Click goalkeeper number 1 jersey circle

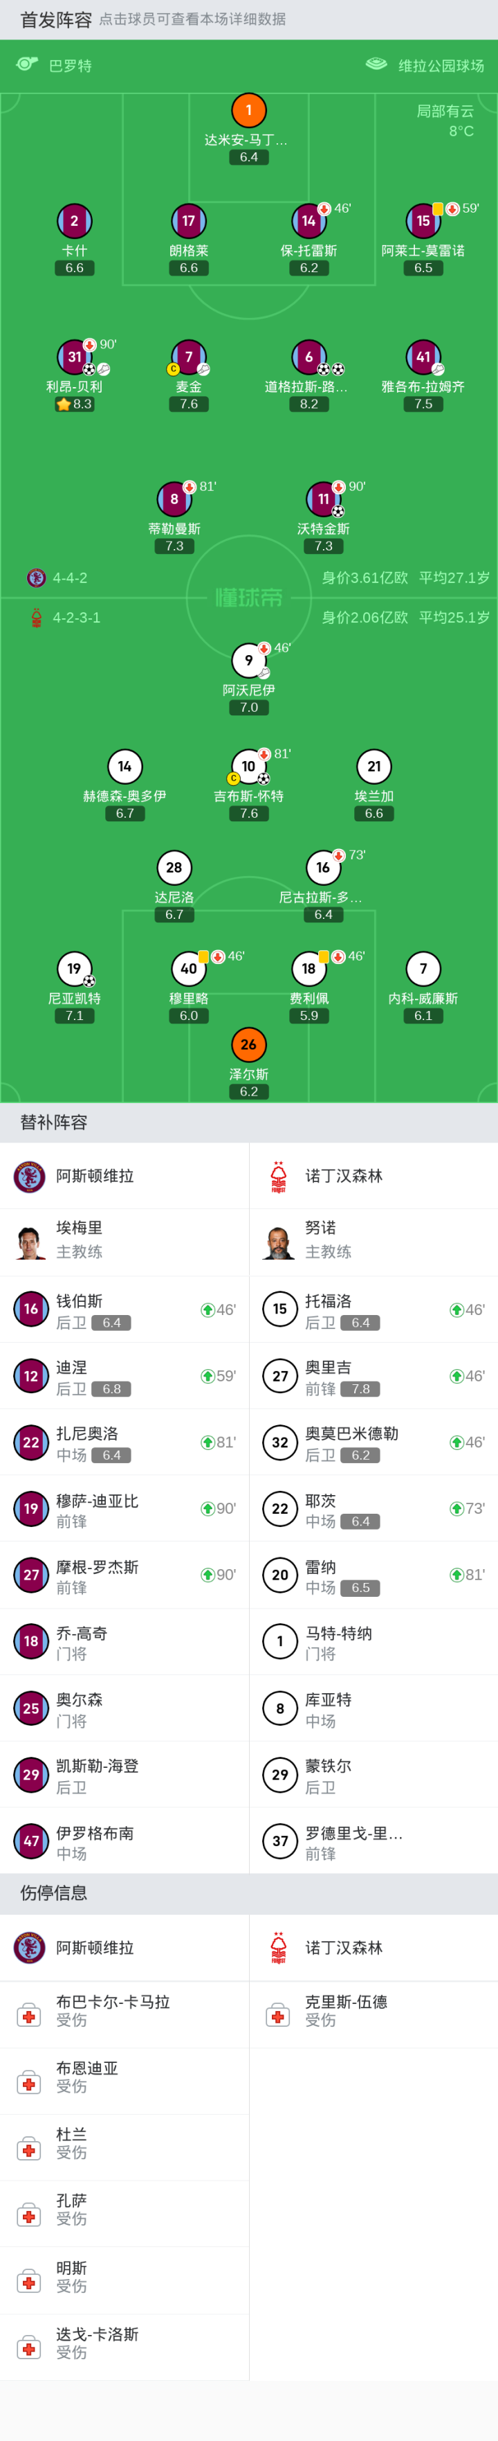point(249,110)
